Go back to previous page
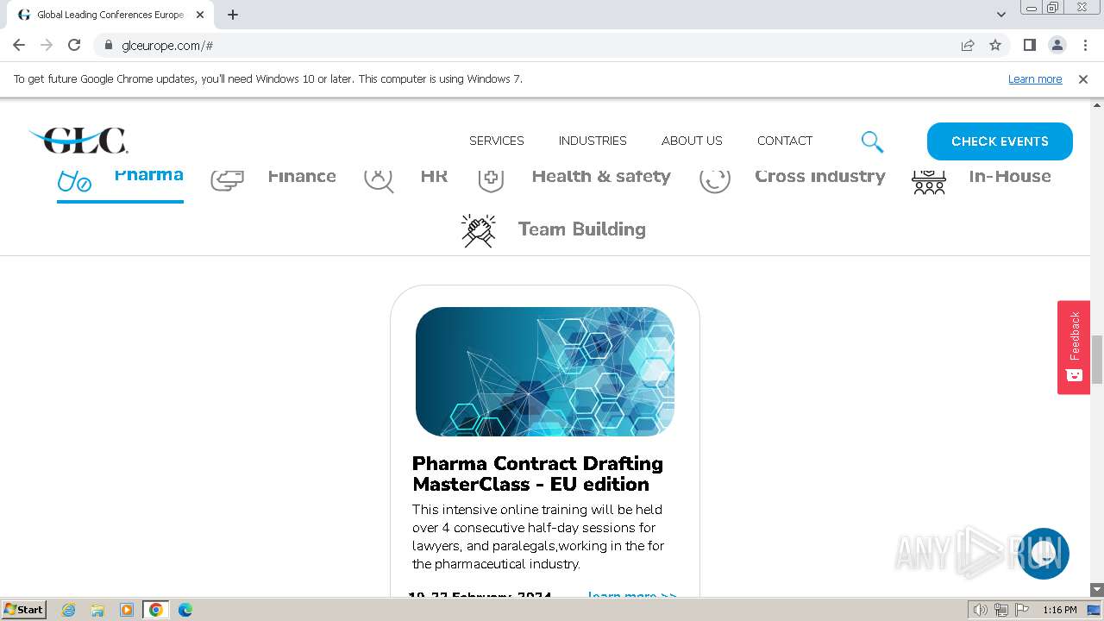The image size is (1104, 621). coord(19,45)
